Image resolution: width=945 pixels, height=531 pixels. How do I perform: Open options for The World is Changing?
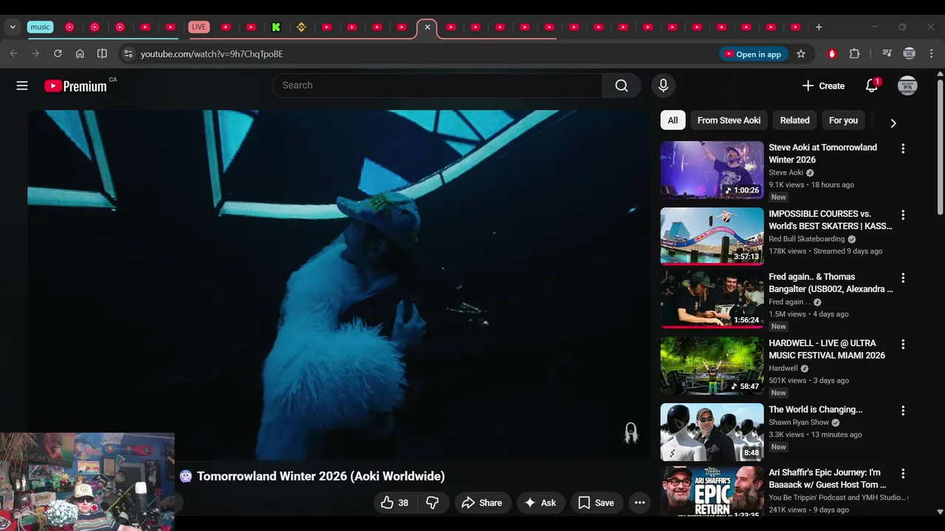click(902, 411)
